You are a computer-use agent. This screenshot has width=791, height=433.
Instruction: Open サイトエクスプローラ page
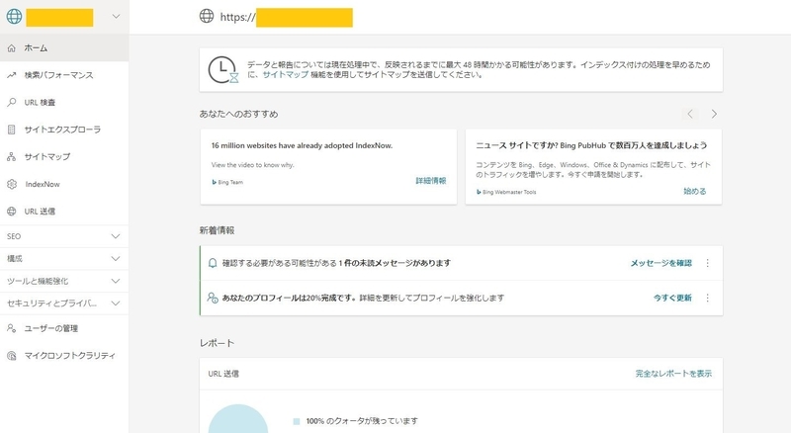click(x=64, y=130)
